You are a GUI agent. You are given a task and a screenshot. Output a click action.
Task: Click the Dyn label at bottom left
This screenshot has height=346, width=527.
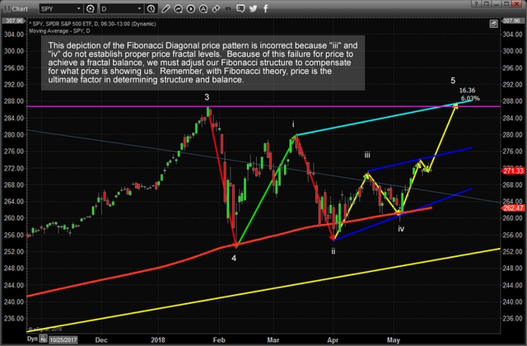coord(32,339)
